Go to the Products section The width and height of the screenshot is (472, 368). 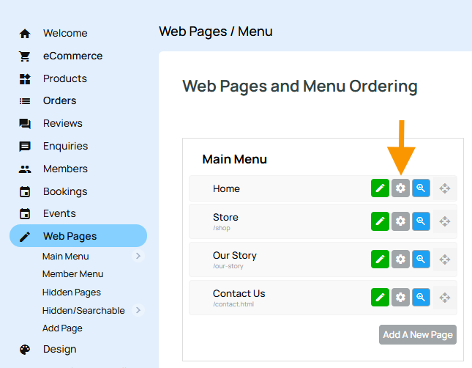tap(64, 78)
